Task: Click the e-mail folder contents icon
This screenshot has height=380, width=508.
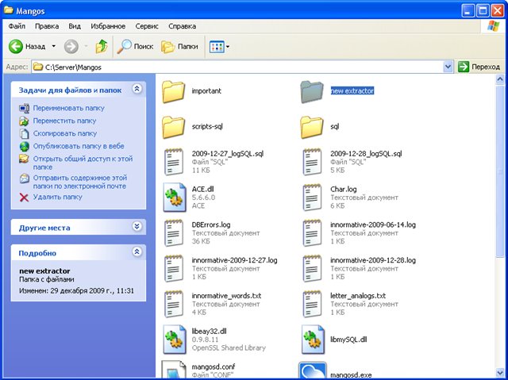Action: click(x=25, y=178)
